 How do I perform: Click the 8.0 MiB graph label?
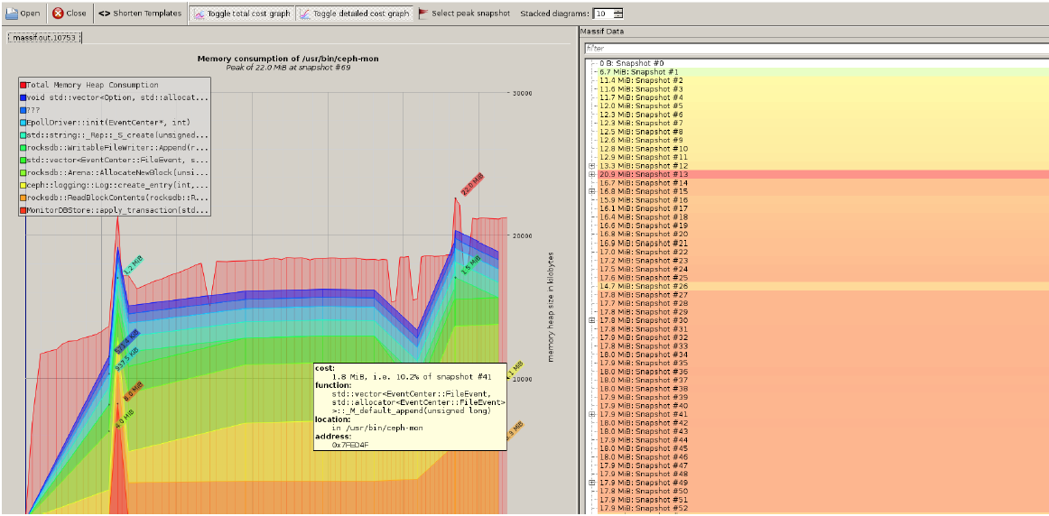(x=133, y=391)
